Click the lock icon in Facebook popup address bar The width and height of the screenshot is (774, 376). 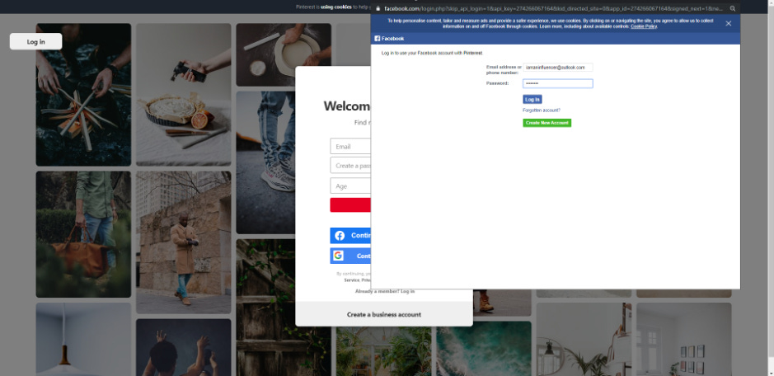pos(378,8)
